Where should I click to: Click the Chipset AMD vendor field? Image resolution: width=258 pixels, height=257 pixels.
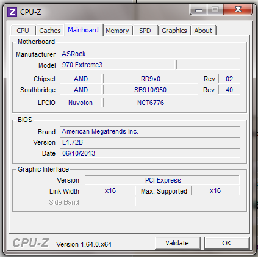81,79
